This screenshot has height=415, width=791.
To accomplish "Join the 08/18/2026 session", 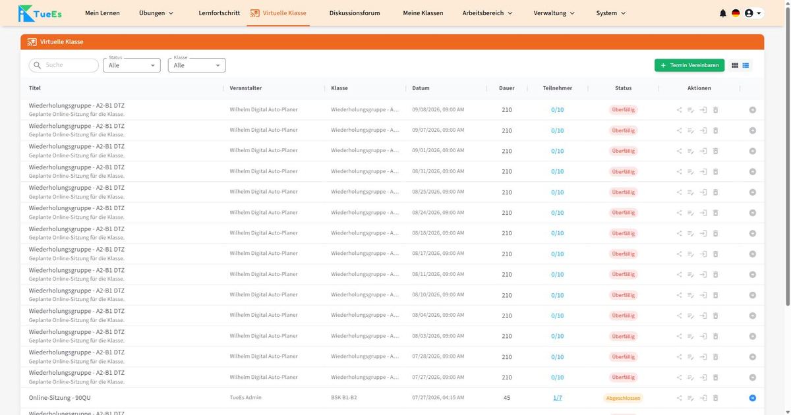I will 703,233.
